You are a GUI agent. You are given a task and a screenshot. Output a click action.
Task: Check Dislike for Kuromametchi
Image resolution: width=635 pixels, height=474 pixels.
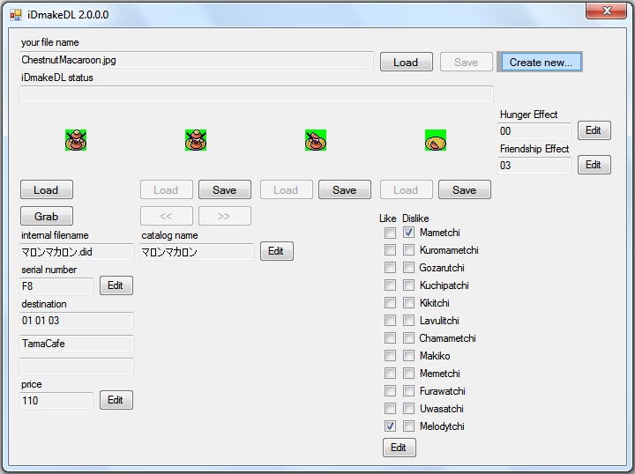(x=408, y=250)
